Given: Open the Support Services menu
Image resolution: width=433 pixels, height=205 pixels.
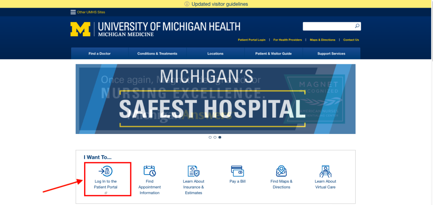Looking at the screenshot, I should 332,54.
